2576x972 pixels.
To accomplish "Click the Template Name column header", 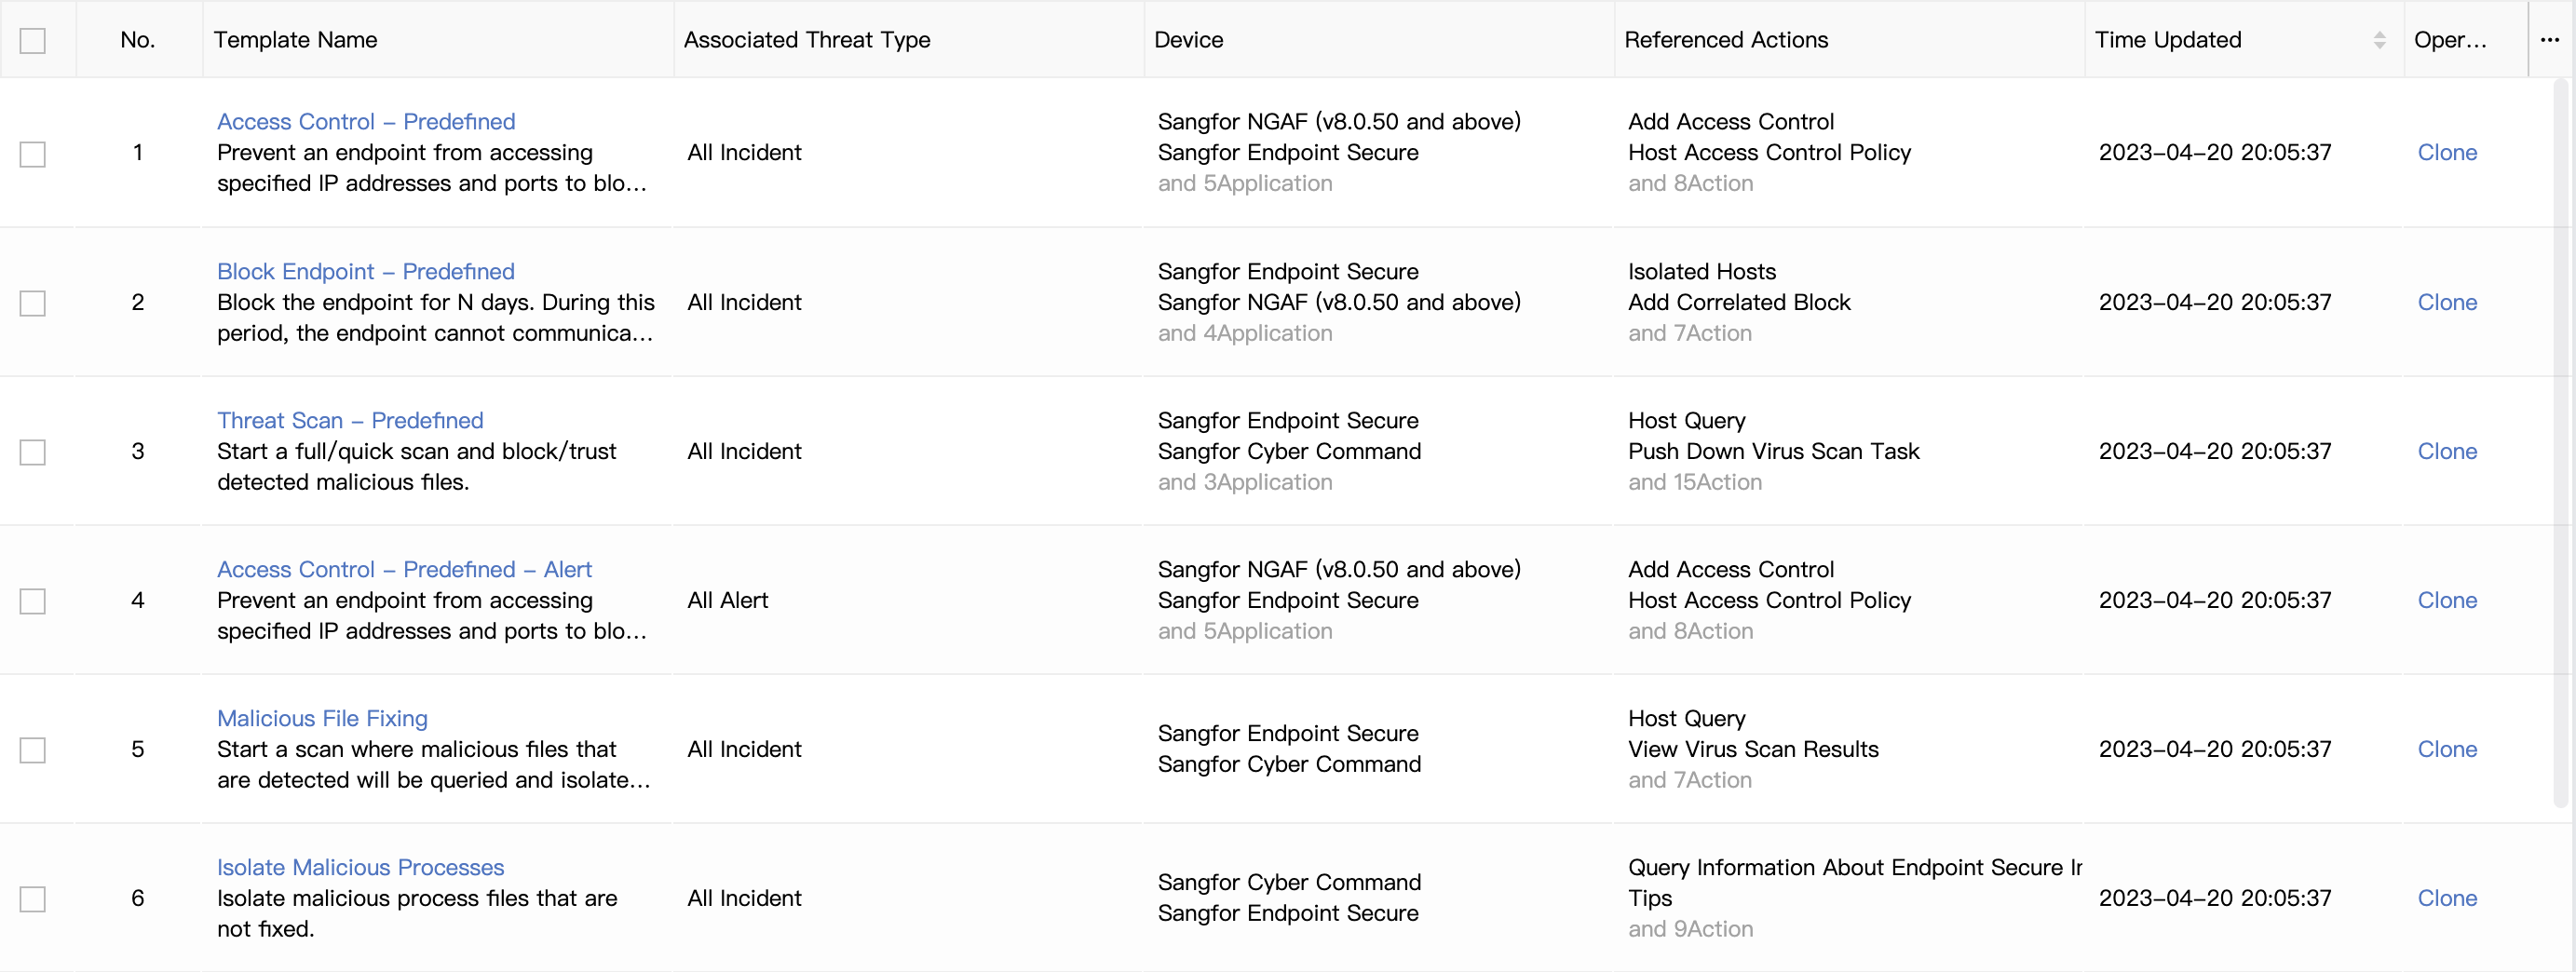I will pyautogui.click(x=295, y=40).
